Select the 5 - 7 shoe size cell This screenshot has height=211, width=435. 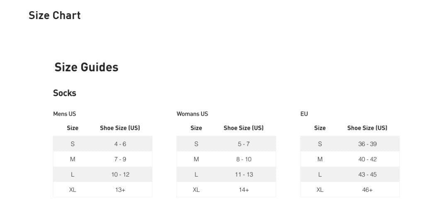tap(244, 144)
